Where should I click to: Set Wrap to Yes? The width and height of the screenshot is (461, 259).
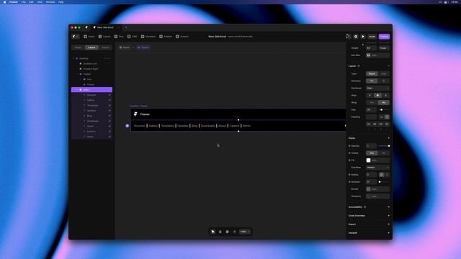pyautogui.click(x=372, y=102)
